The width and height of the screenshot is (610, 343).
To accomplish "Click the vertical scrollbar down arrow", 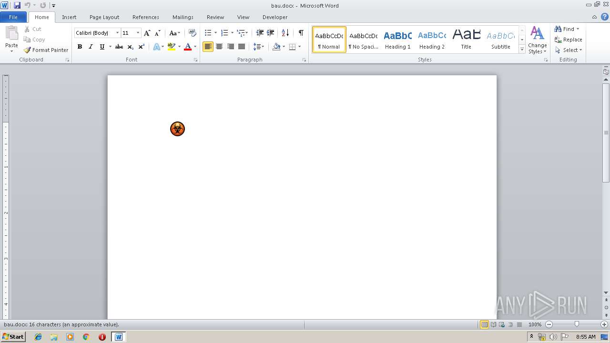I will pyautogui.click(x=606, y=293).
